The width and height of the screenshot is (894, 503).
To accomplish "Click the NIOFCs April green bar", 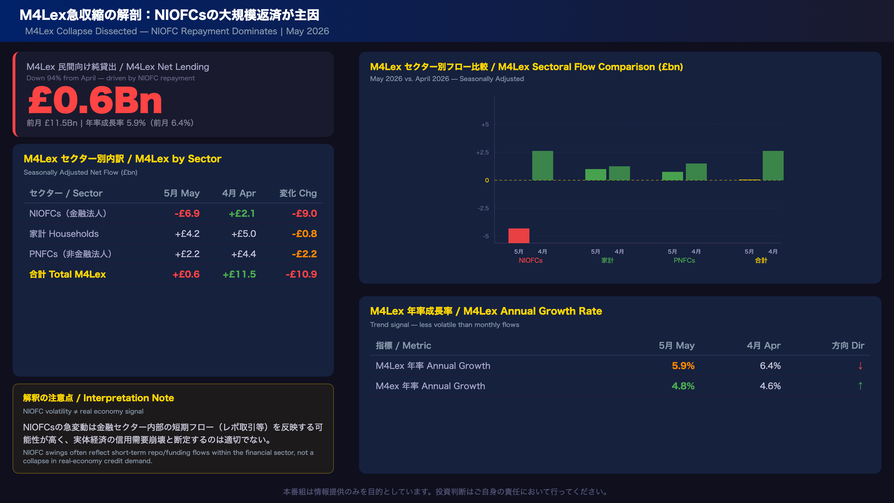I will tap(542, 166).
